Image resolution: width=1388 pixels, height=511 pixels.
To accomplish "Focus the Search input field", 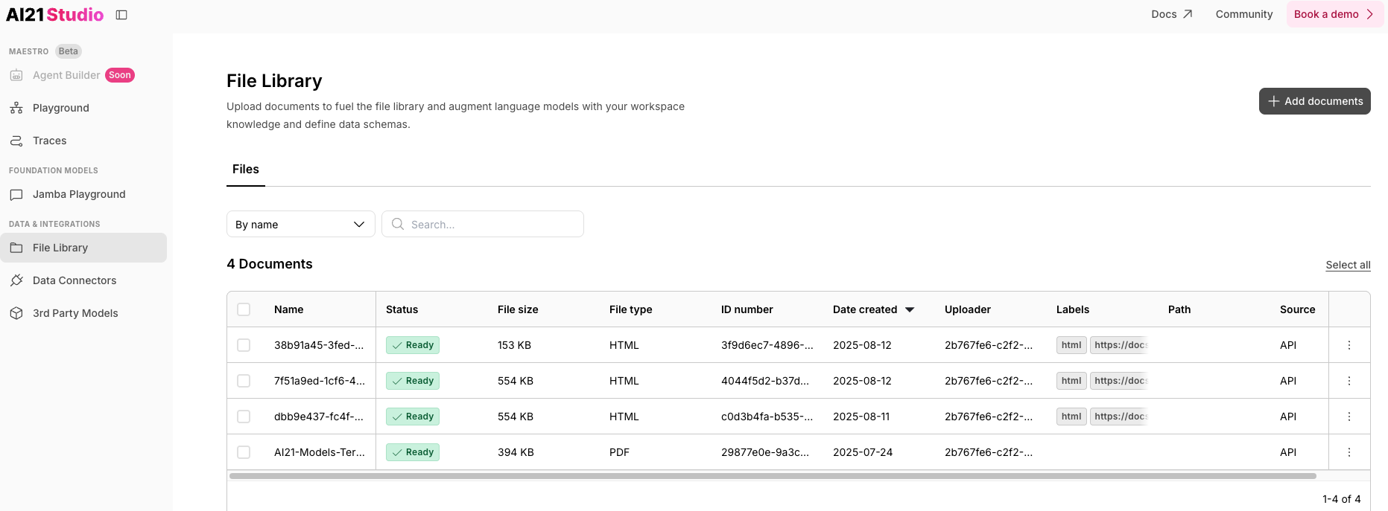I will click(483, 224).
